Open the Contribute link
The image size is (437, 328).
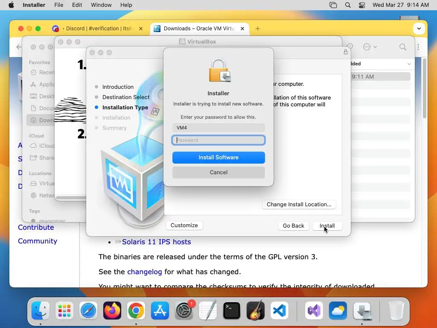36,227
